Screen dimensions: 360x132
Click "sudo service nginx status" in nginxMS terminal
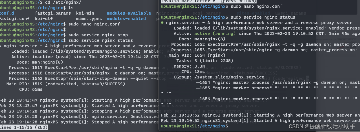[x=101, y=40]
